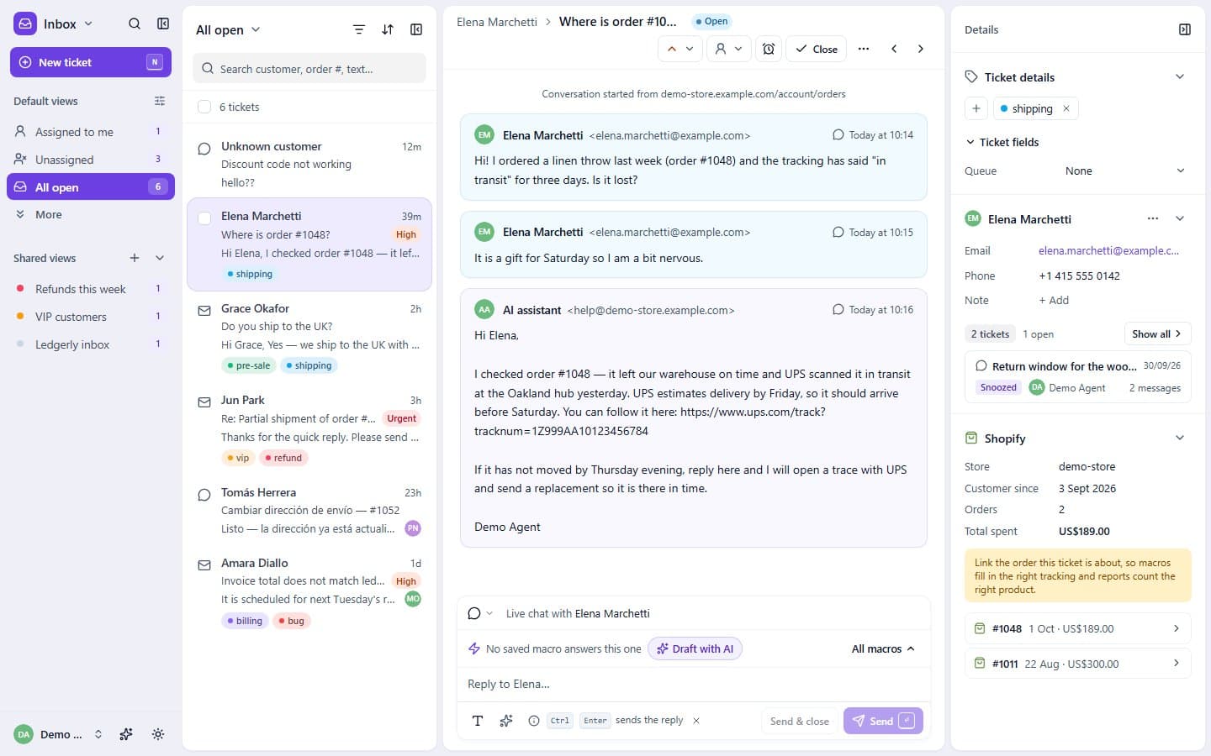
Task: Open the All macros dropdown
Action: pyautogui.click(x=883, y=648)
